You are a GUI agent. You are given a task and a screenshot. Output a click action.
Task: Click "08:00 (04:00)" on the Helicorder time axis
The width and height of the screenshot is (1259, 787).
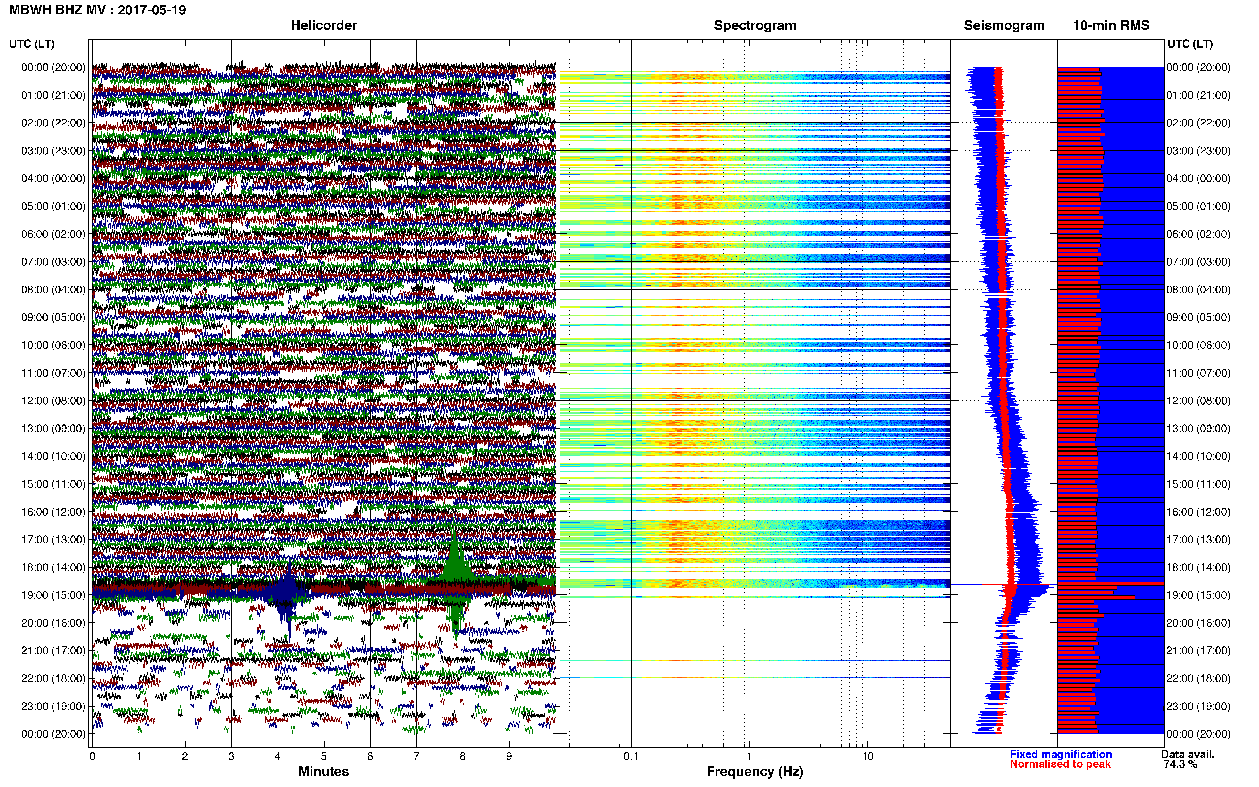click(53, 290)
